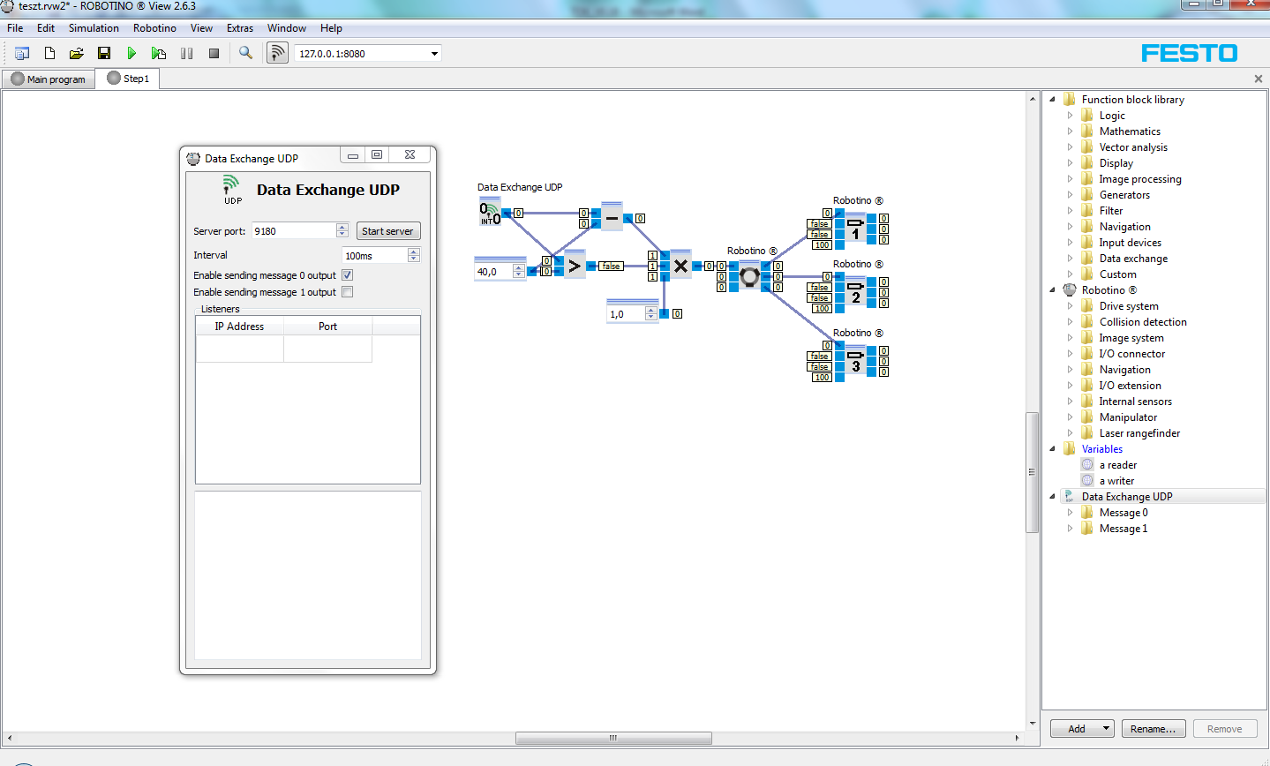This screenshot has height=766, width=1270.
Task: Click the IP Address column header
Action: coord(239,327)
